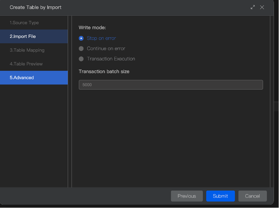Go to the 1.Source Type step
The image size is (279, 208).
point(24,22)
